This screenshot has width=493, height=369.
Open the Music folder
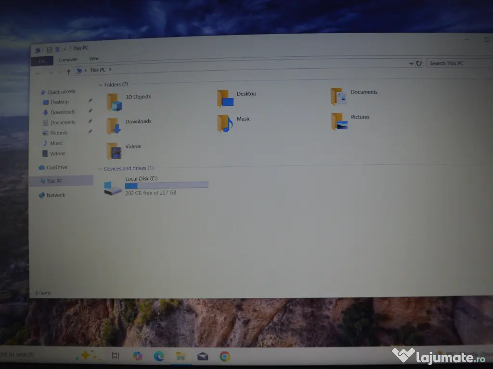click(225, 123)
